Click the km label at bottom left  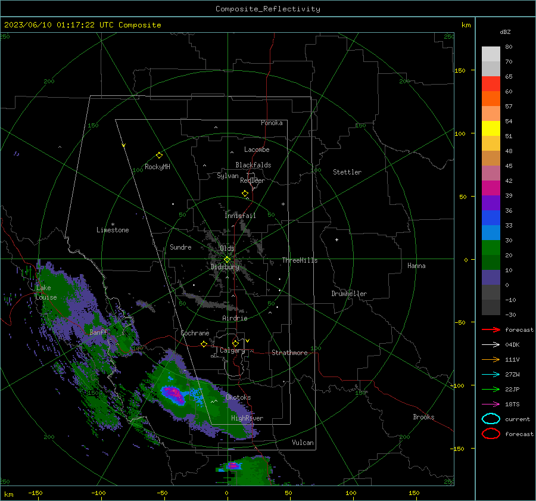click(8, 494)
